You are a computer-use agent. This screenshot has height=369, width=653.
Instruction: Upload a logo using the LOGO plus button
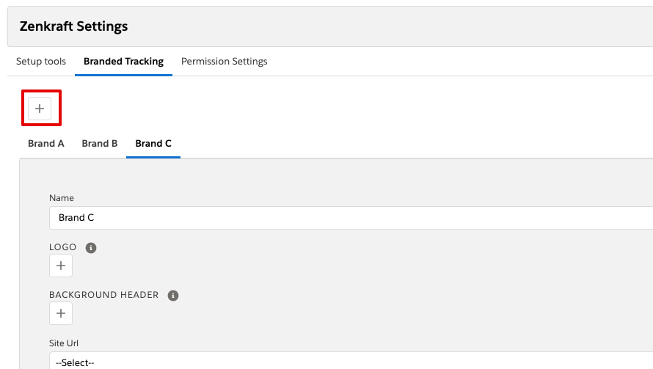point(61,266)
